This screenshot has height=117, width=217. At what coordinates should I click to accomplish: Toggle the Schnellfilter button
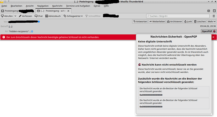click(x=93, y=16)
